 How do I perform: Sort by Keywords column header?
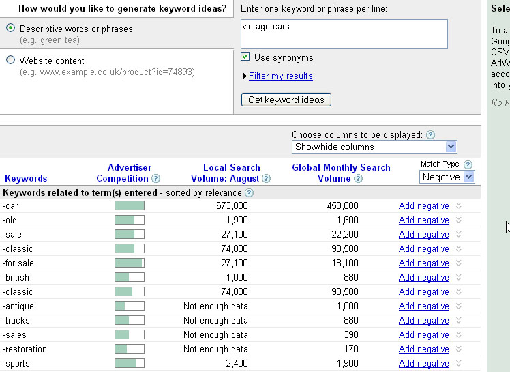26,179
